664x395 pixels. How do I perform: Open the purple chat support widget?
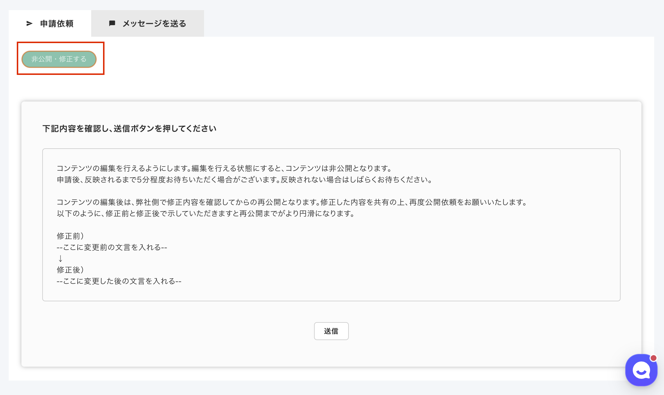click(x=641, y=370)
